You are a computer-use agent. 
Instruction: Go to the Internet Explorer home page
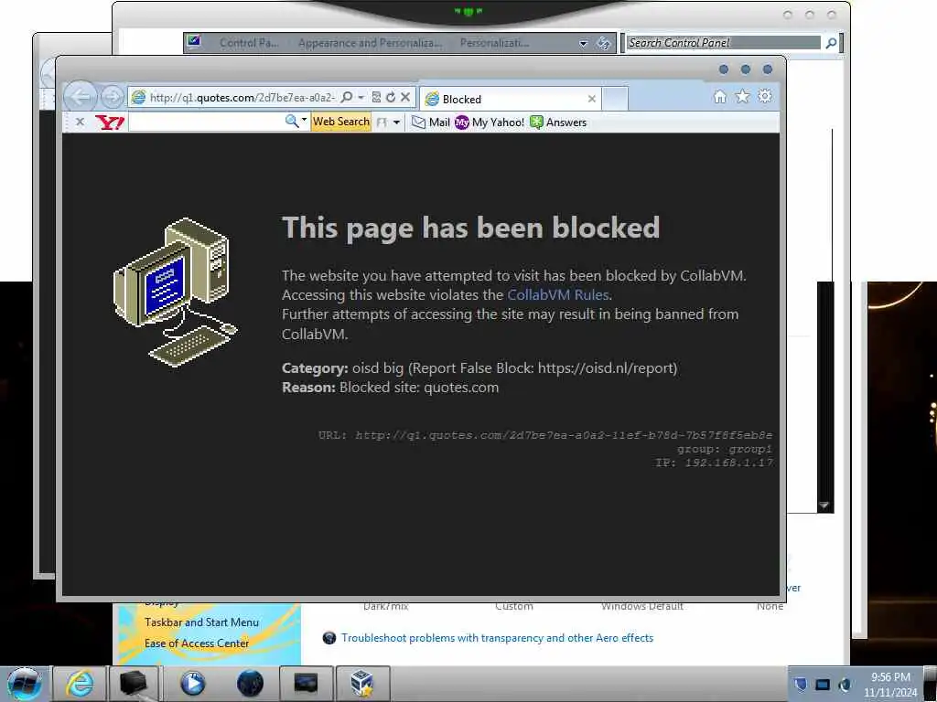pyautogui.click(x=720, y=97)
